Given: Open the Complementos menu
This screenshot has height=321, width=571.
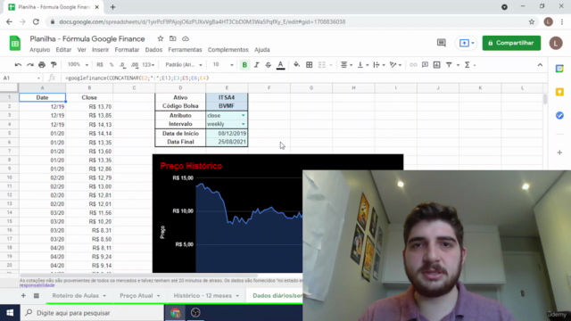Looking at the screenshot, I should (228, 50).
